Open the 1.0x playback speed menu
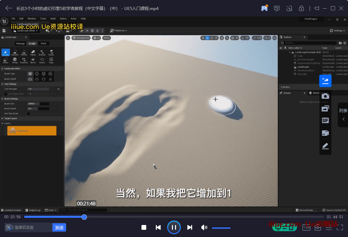The height and width of the screenshot is (237, 348). point(307,227)
